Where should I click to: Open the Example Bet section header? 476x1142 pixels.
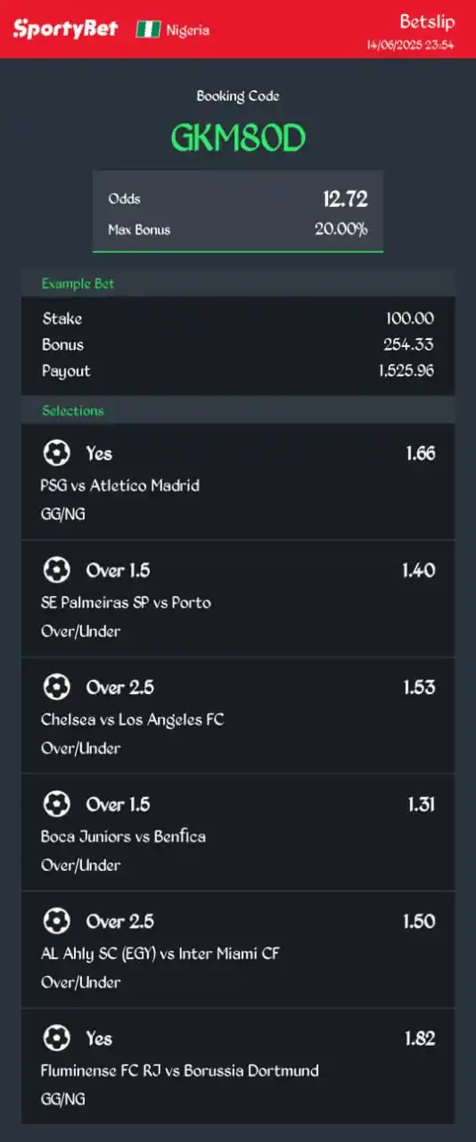tap(238, 284)
